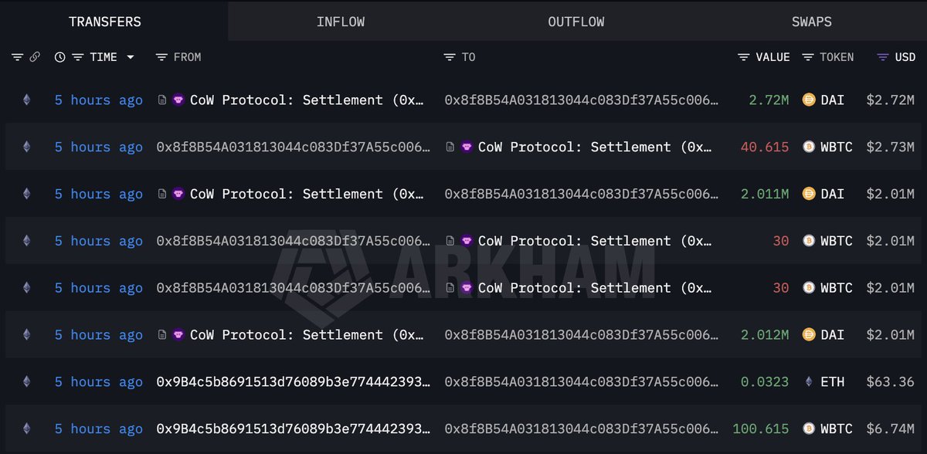The image size is (927, 454).
Task: Switch to the INFLOW tab
Action: click(340, 22)
